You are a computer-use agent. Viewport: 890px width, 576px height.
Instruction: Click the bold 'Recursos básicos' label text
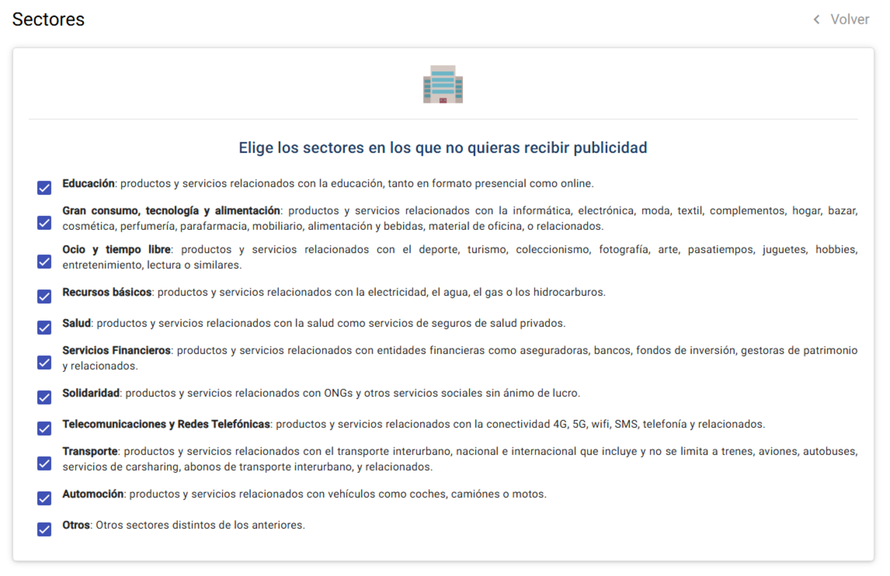click(x=107, y=292)
